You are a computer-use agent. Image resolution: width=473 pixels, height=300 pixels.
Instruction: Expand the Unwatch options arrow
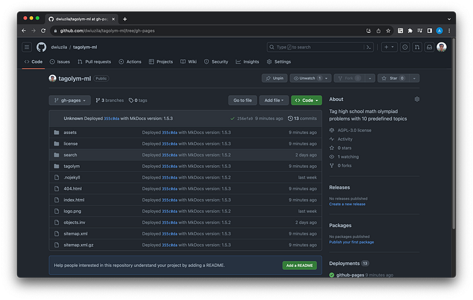pos(326,78)
